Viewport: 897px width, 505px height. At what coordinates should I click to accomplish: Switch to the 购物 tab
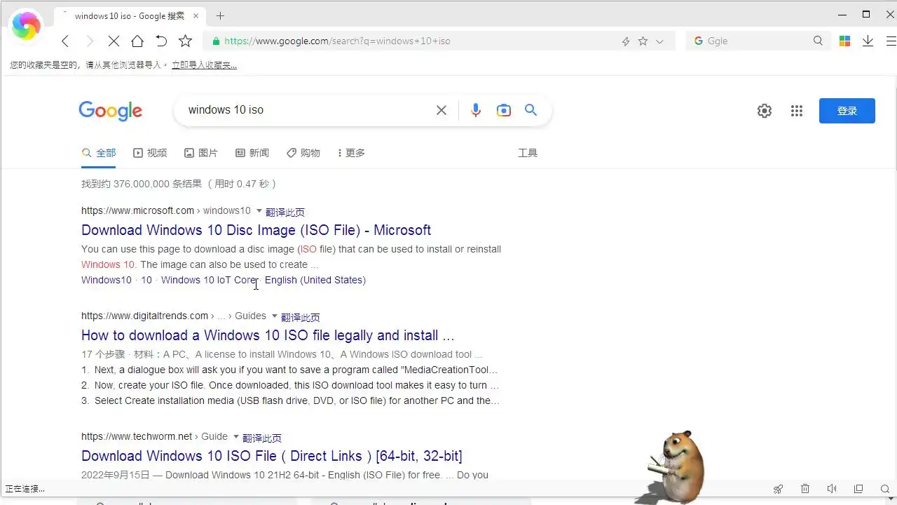[303, 153]
